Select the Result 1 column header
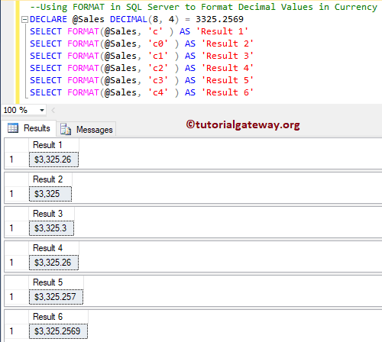Viewport: 382px width, 342px height. 53,145
